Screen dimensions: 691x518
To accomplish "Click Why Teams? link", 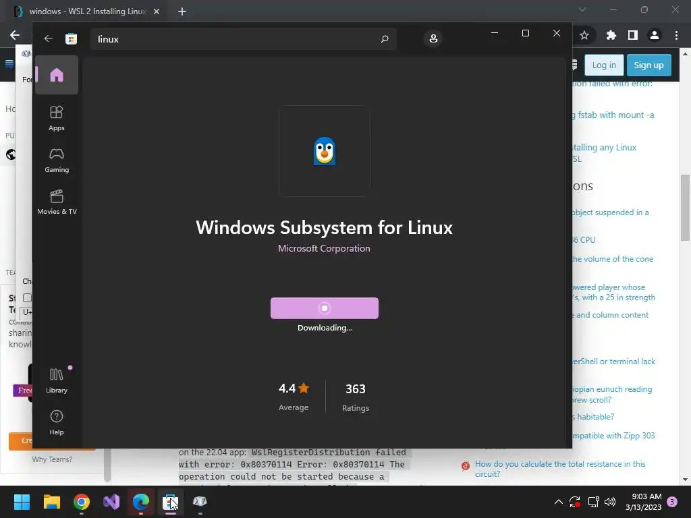I will pos(52,459).
